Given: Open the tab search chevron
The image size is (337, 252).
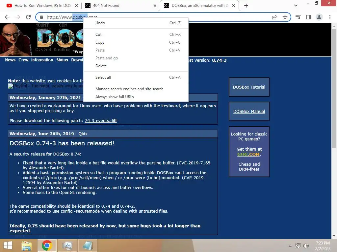Looking at the screenshot, I should click(296, 6).
